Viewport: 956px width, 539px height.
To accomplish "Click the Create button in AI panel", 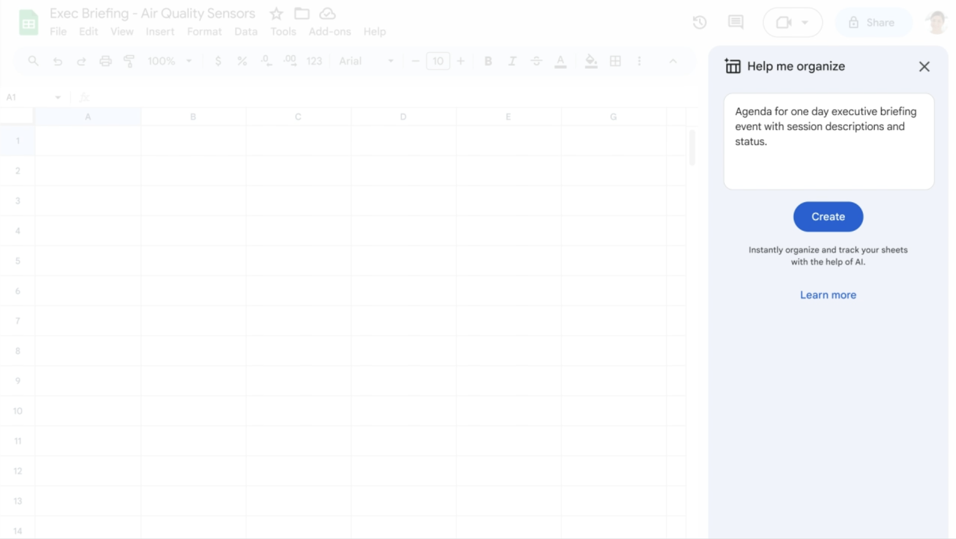I will click(828, 216).
